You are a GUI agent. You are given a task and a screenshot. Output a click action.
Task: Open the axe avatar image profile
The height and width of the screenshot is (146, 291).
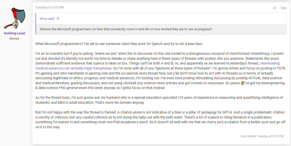(14, 18)
